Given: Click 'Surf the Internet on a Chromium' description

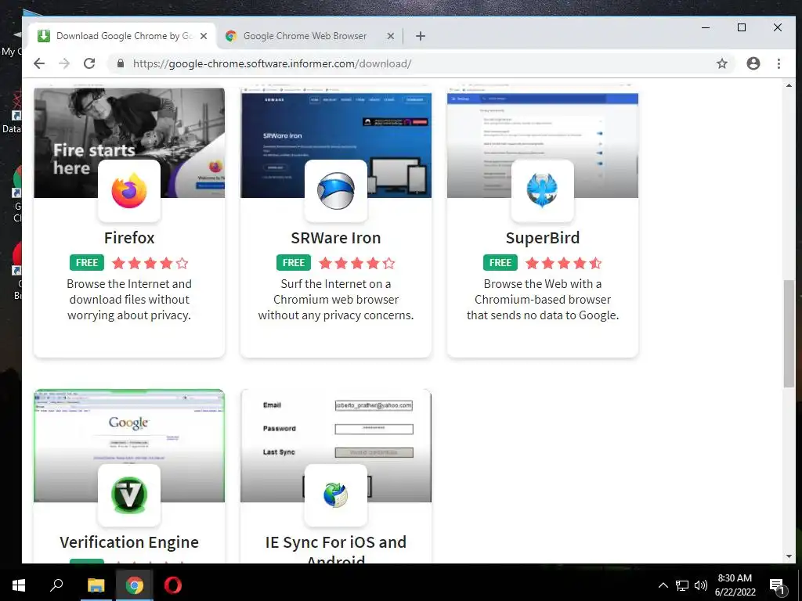Looking at the screenshot, I should pos(335,300).
